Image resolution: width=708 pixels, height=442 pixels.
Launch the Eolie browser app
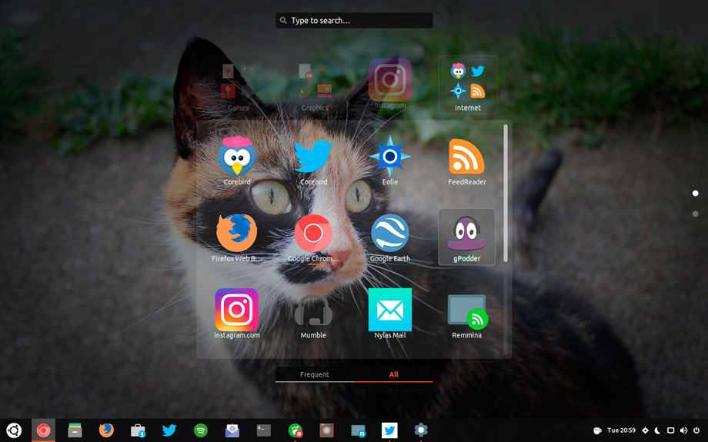pyautogui.click(x=390, y=157)
